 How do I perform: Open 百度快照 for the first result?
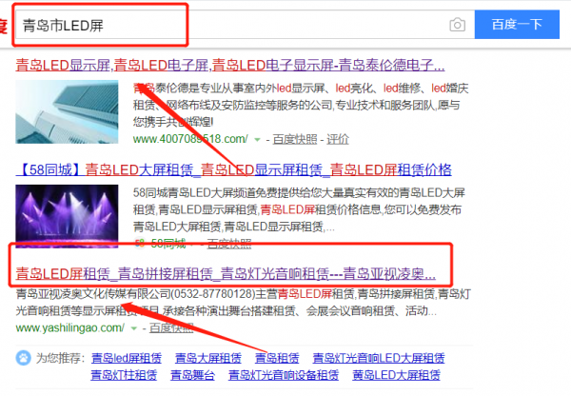295,139
